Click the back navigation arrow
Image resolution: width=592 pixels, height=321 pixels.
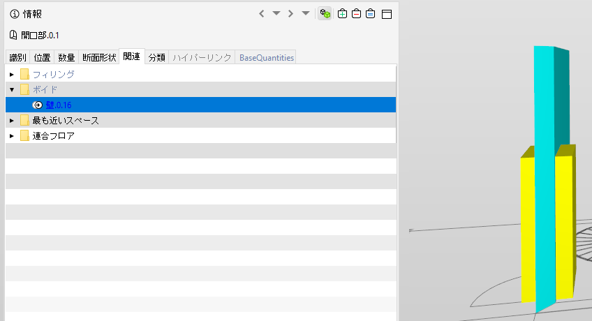[x=262, y=14]
